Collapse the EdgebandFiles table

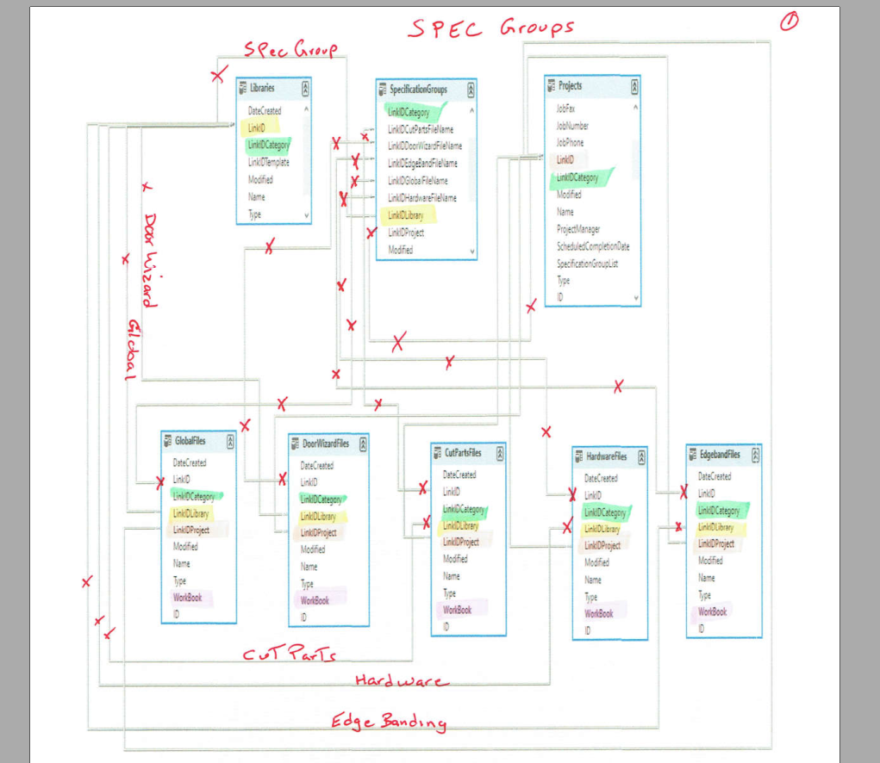(x=755, y=456)
